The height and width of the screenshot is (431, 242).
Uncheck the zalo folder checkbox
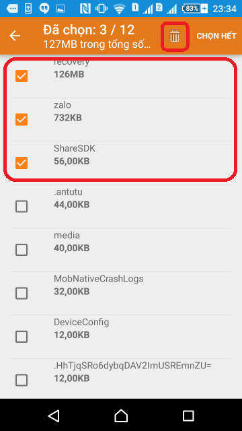22,120
